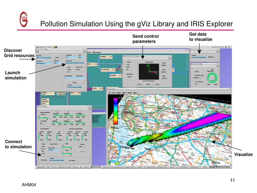Click the Reset Z button
The width and height of the screenshot is (257, 193).
pyautogui.click(x=157, y=84)
